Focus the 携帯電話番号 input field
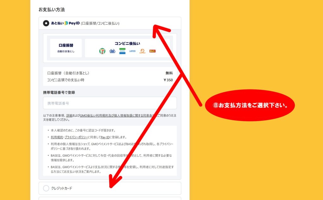The image size is (323, 200). [x=110, y=103]
